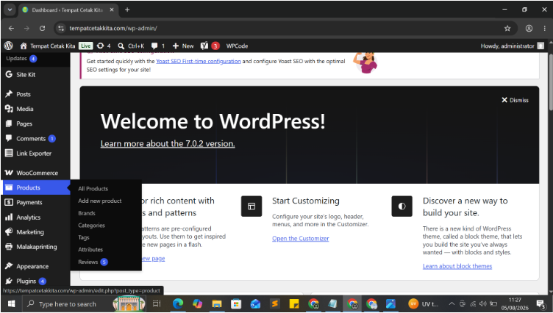Open the Windows Start menu
The width and height of the screenshot is (553, 313).
click(x=11, y=304)
